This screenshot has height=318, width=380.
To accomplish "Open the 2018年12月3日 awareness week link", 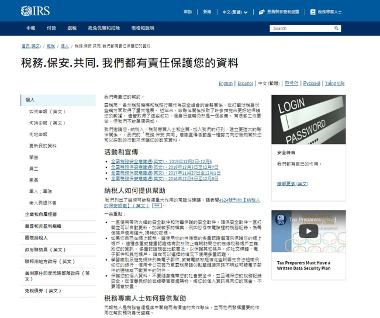I will click(x=164, y=167).
